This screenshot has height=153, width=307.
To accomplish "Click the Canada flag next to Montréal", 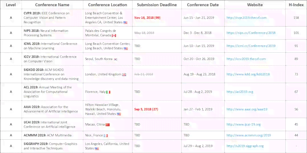I will click(114, 36).
